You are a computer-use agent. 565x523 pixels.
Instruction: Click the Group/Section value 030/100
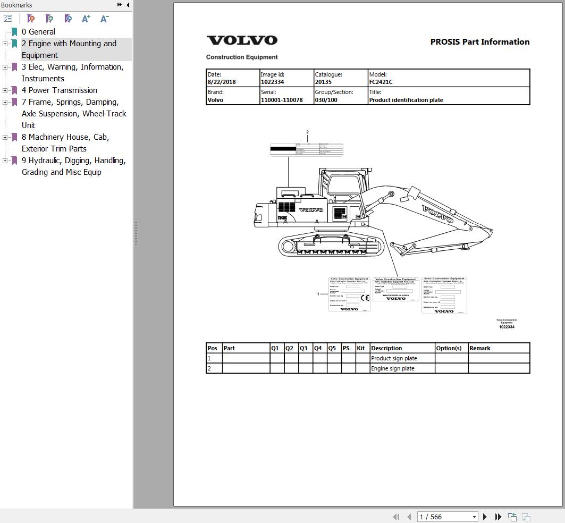click(x=326, y=100)
